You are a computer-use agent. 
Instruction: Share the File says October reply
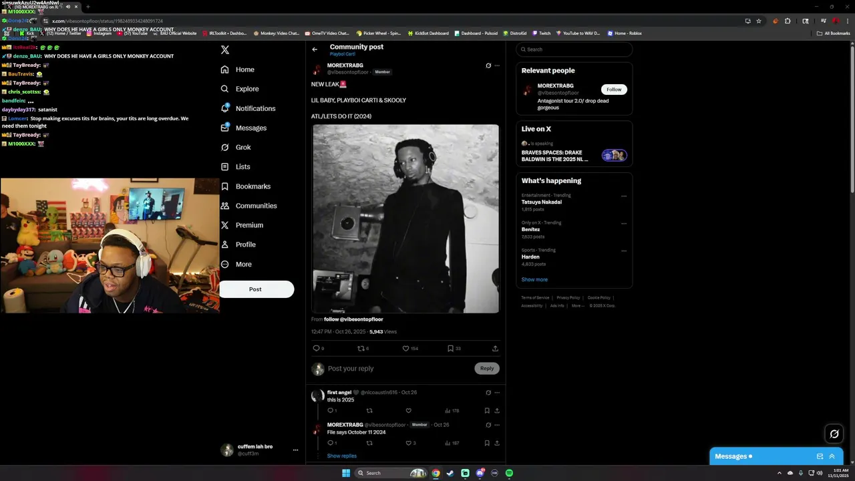[x=497, y=443]
